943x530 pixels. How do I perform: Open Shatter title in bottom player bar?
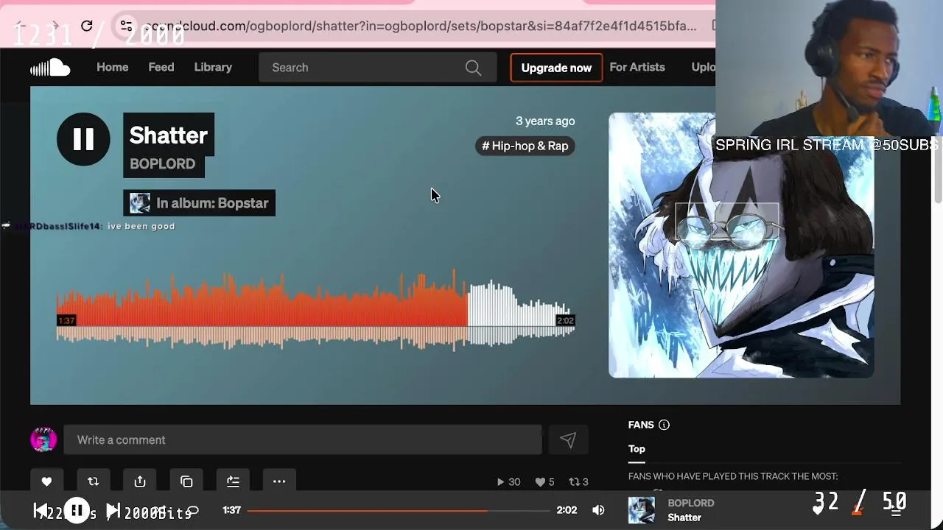tap(684, 517)
